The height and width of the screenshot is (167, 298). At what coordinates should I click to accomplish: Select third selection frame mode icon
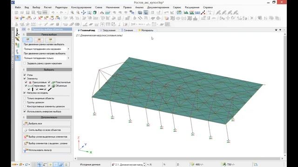pos(50,40)
